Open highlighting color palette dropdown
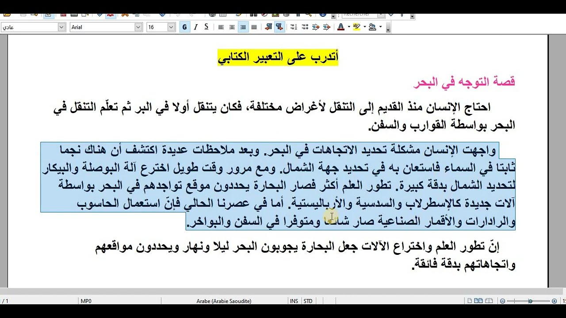This screenshot has width=566, height=318. (x=365, y=27)
